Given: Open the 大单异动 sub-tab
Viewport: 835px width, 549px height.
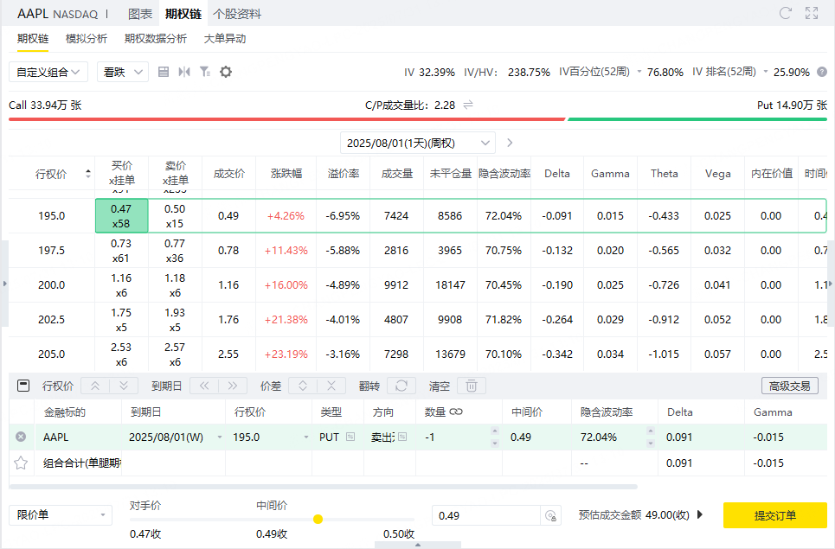Looking at the screenshot, I should click(225, 39).
